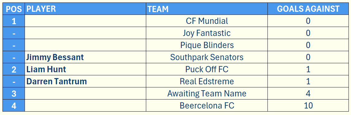Click the Real Edstreme team cell
Screen dimensions: 351x115
(x=207, y=81)
